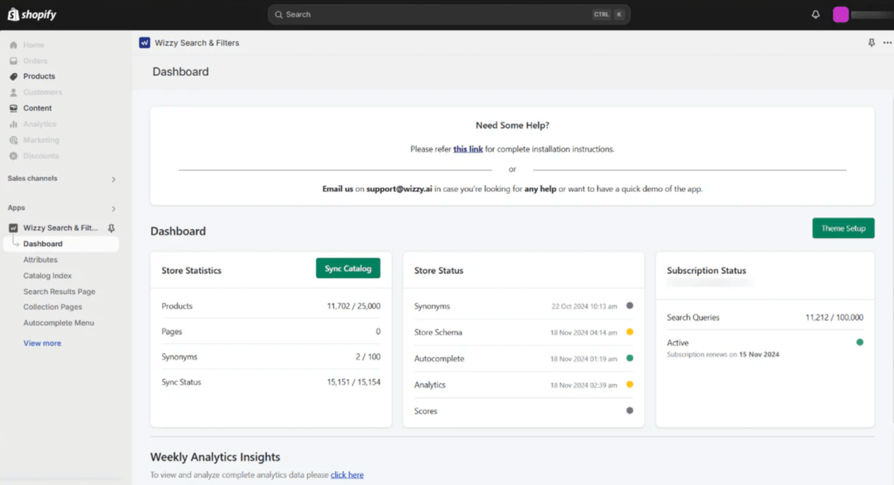Image resolution: width=894 pixels, height=485 pixels.
Task: Expand the Apps section
Action: [113, 209]
